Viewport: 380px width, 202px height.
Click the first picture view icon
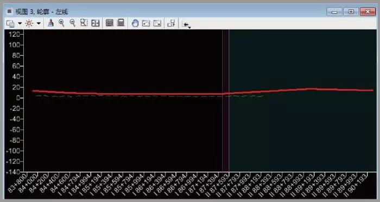pos(146,23)
